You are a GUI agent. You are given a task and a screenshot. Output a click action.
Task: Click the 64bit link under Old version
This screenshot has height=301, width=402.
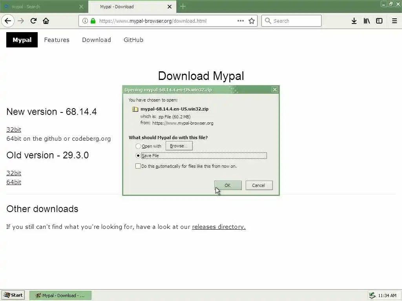(14, 182)
